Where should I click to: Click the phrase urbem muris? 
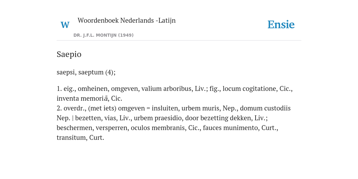(x=200, y=108)
